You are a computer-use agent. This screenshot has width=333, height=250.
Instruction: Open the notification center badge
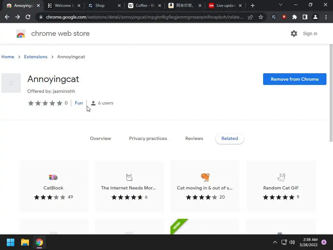[x=324, y=242]
